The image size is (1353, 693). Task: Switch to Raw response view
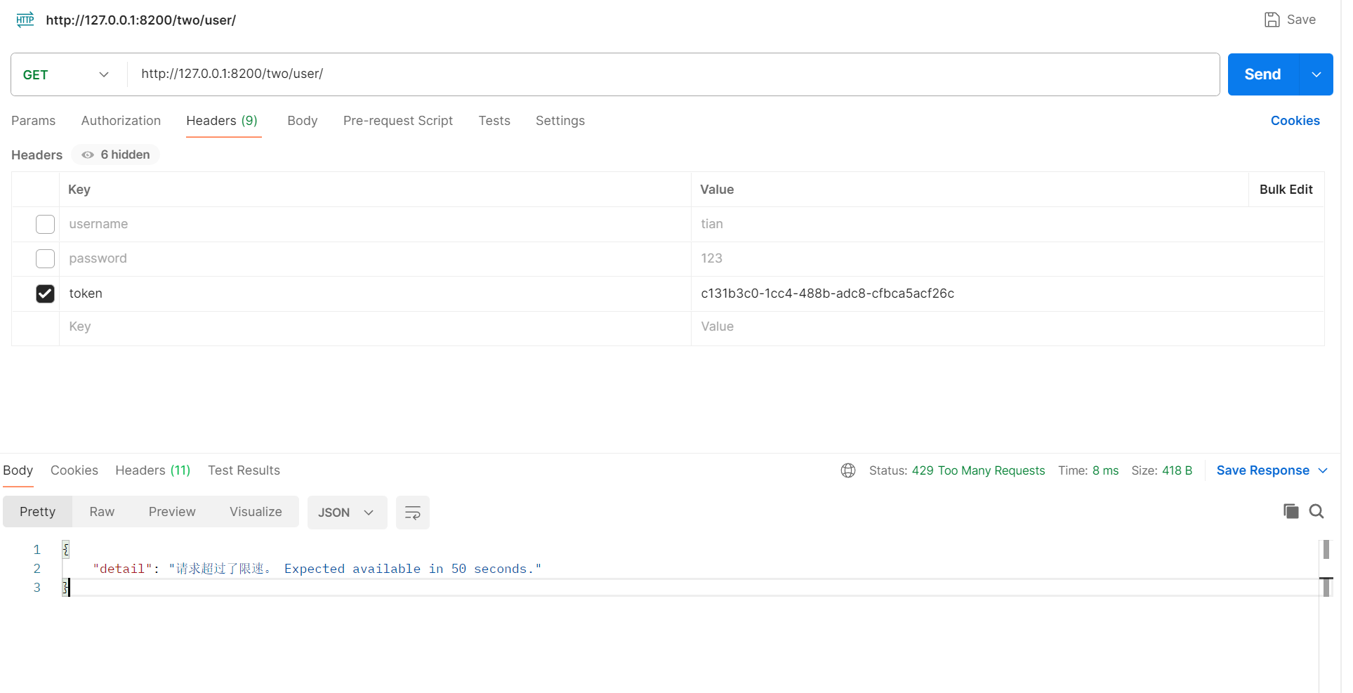pos(102,512)
